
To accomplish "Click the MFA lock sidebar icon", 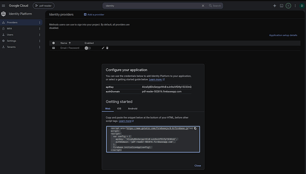I will tap(3, 29).
